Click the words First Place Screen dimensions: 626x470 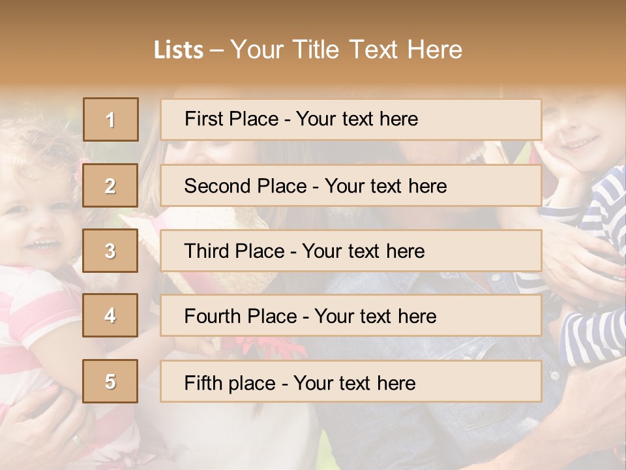[231, 119]
